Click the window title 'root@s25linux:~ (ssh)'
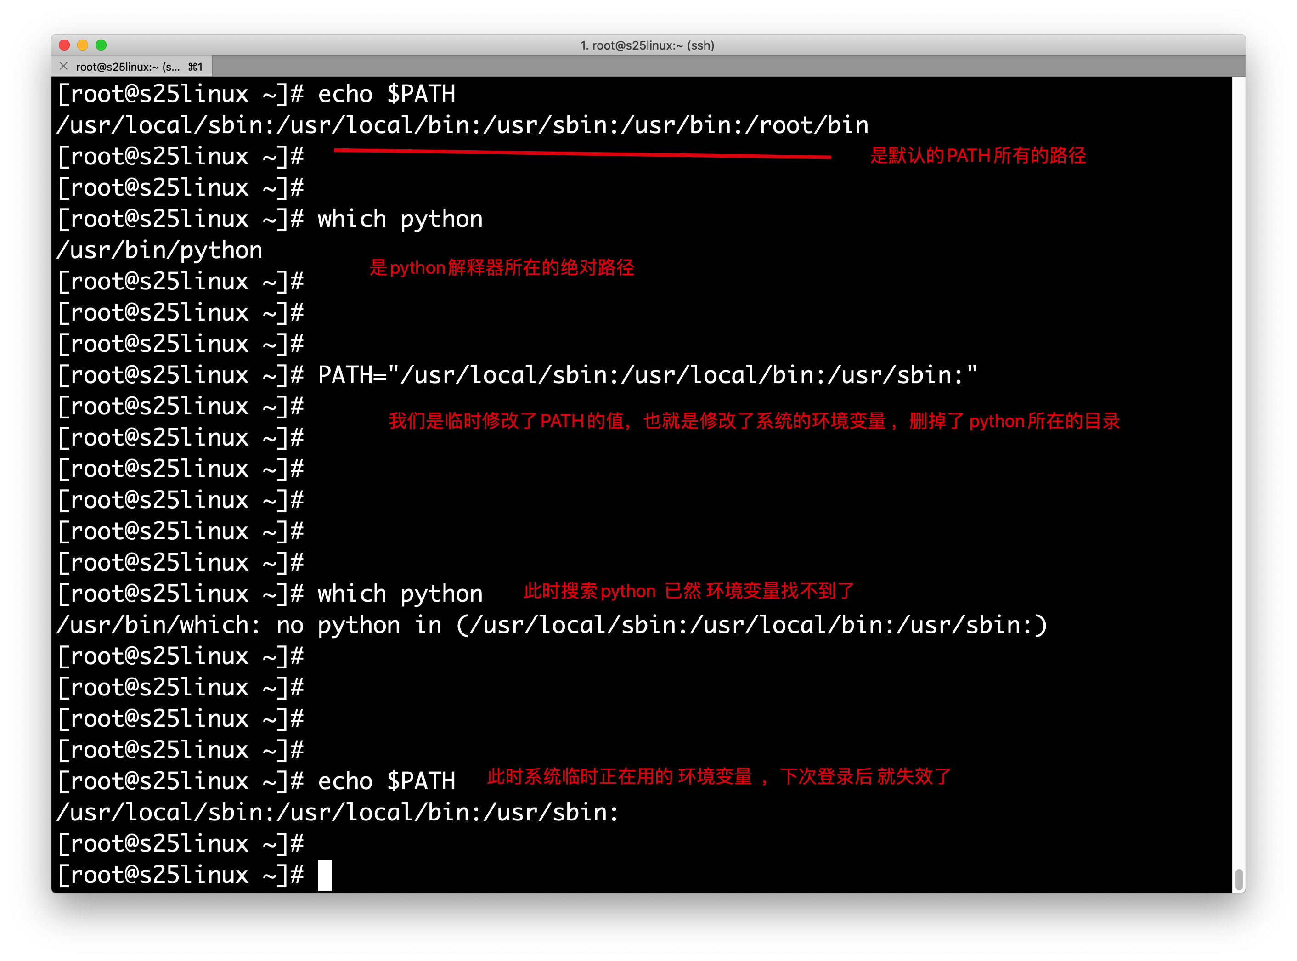Viewport: 1297px width, 961px height. point(647,45)
